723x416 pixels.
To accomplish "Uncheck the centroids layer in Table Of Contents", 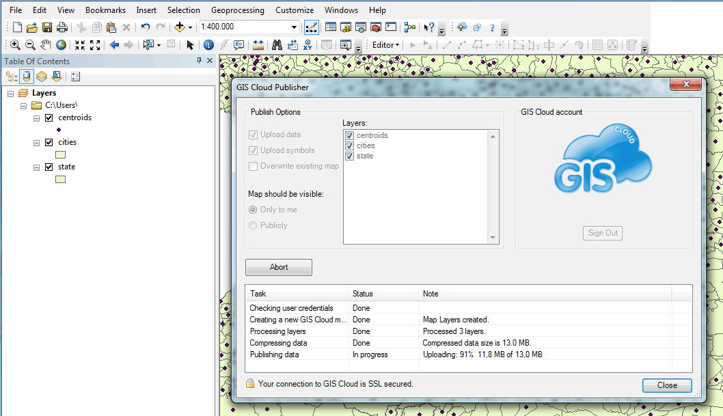I will (x=49, y=117).
